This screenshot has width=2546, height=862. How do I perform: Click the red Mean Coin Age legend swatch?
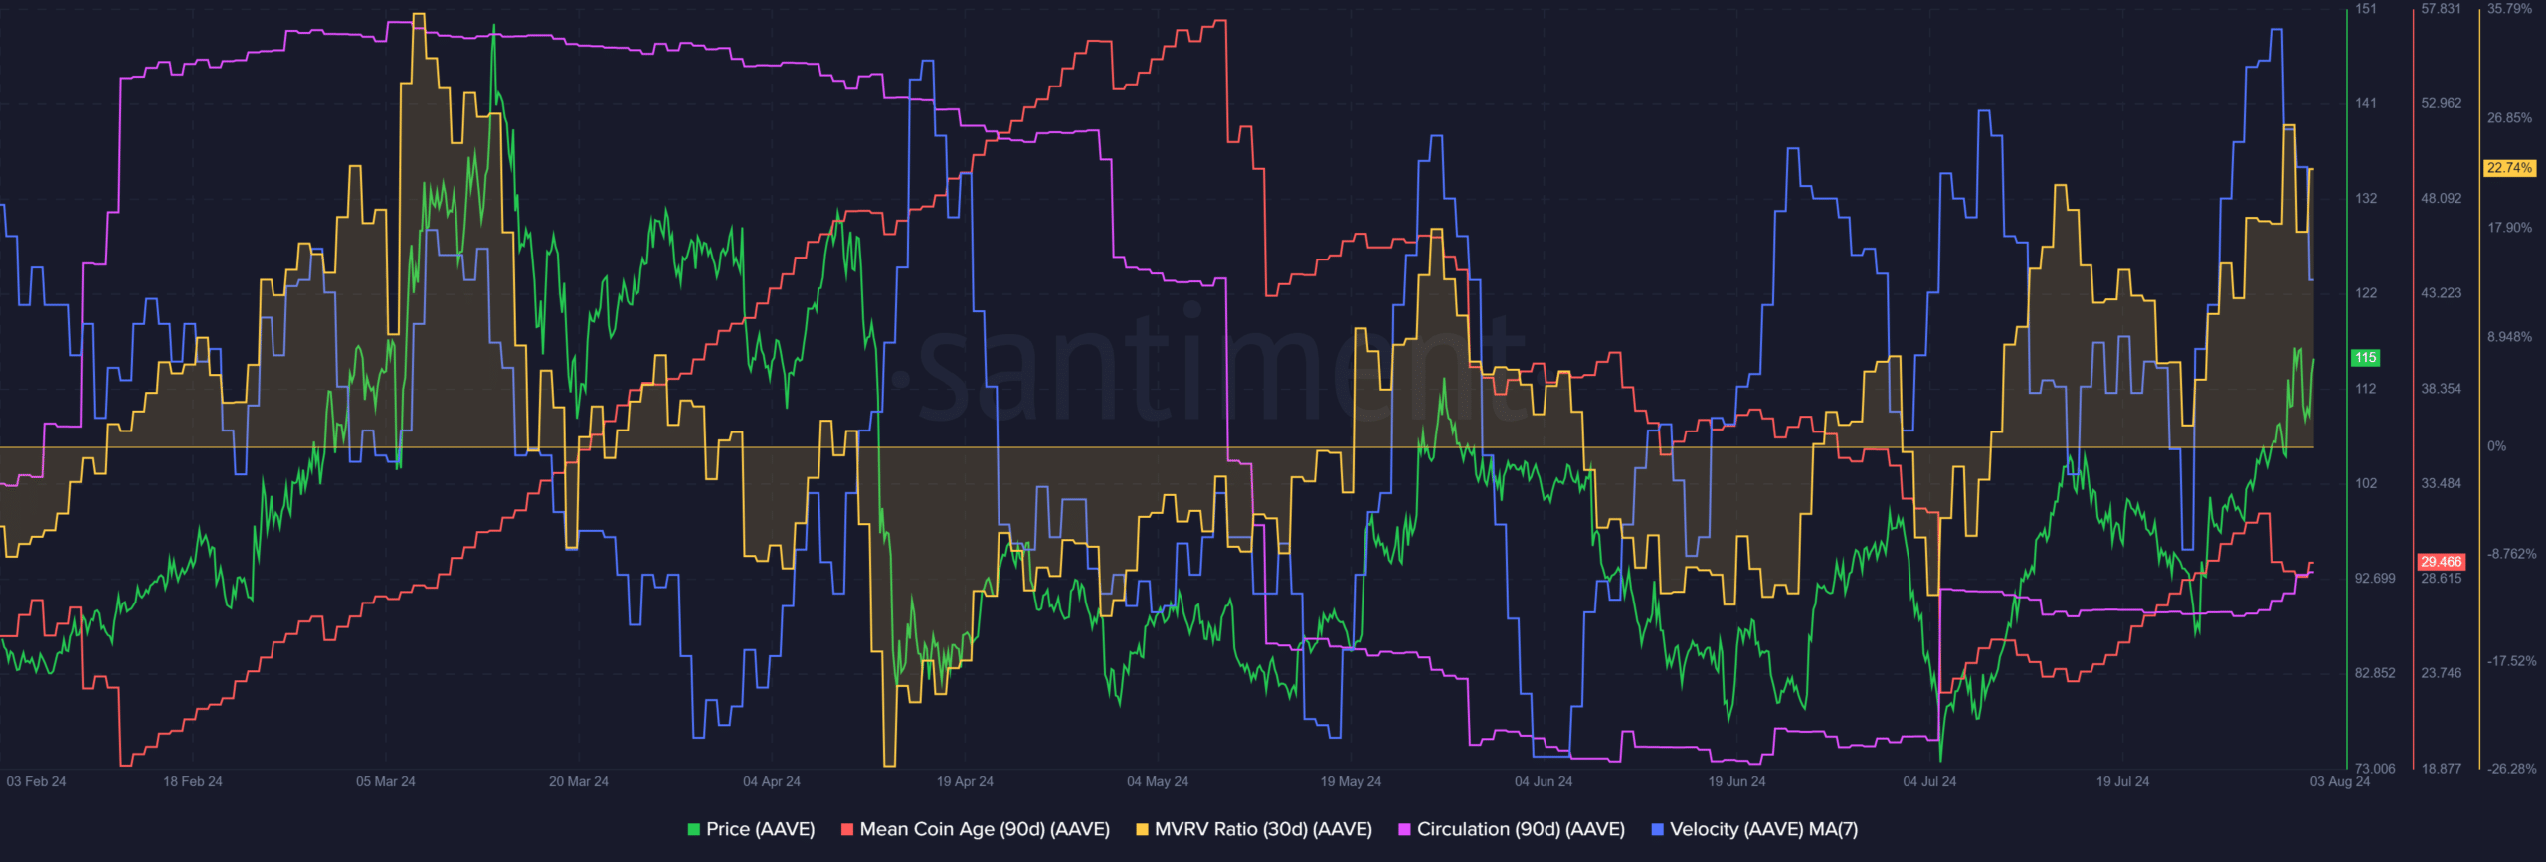click(847, 829)
